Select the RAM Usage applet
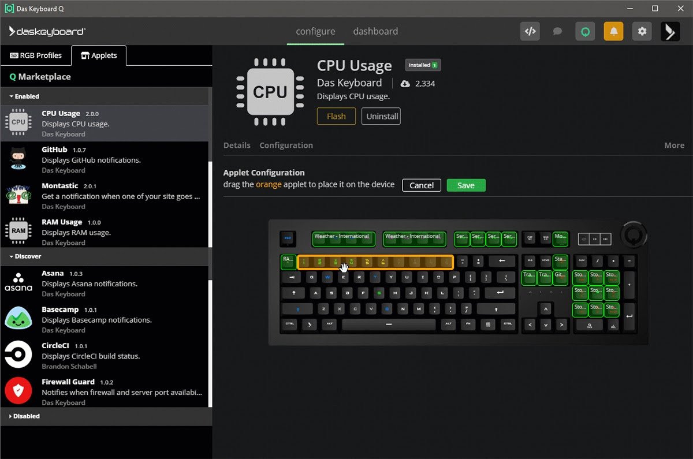 tap(104, 232)
